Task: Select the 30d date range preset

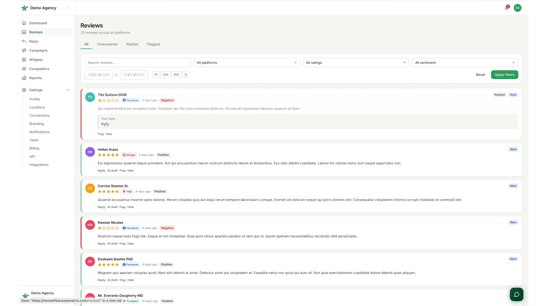Action: point(165,75)
